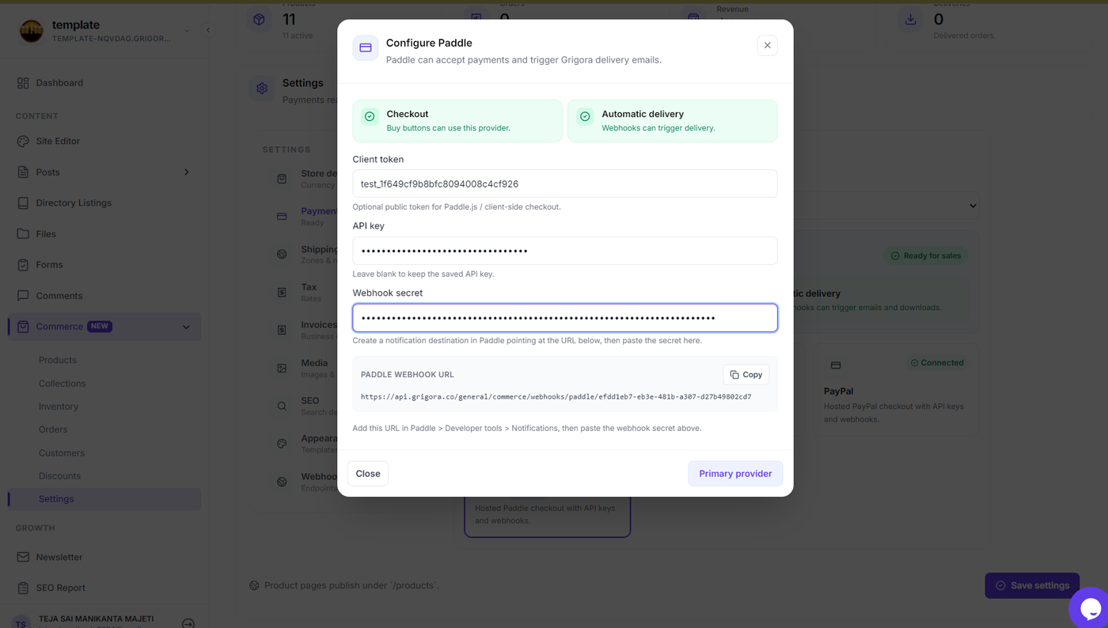
Task: Click the Automatic delivery checkmark icon
Action: point(585,116)
